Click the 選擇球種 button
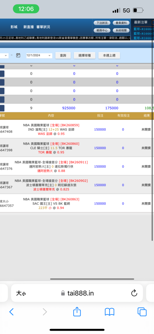The height and width of the screenshot is (334, 154). [x=84, y=55]
